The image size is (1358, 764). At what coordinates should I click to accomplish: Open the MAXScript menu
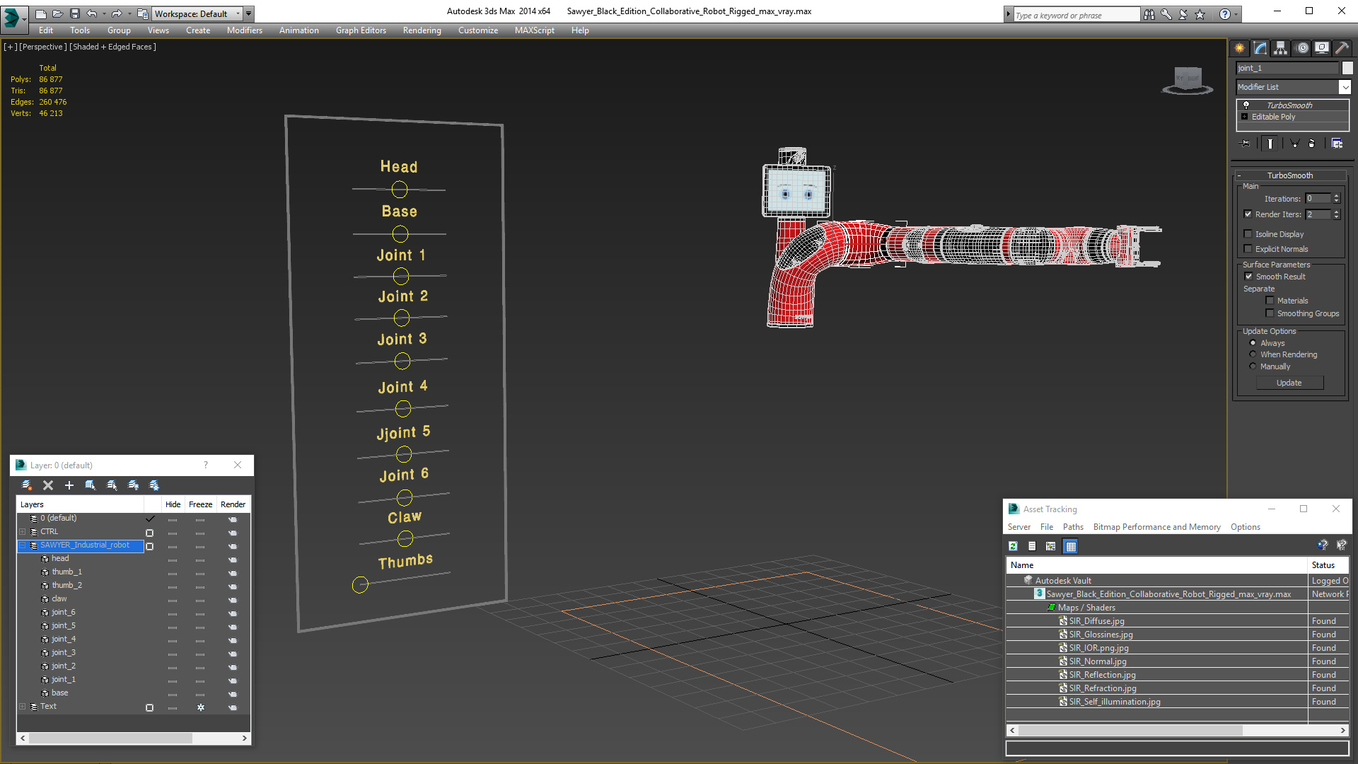534,30
